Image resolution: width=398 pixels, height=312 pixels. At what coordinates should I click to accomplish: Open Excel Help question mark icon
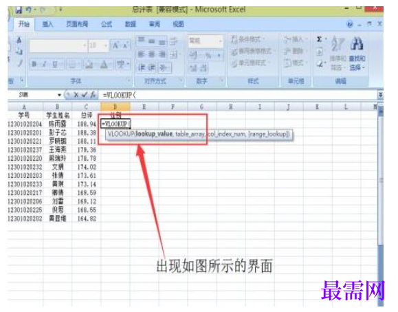(x=350, y=24)
